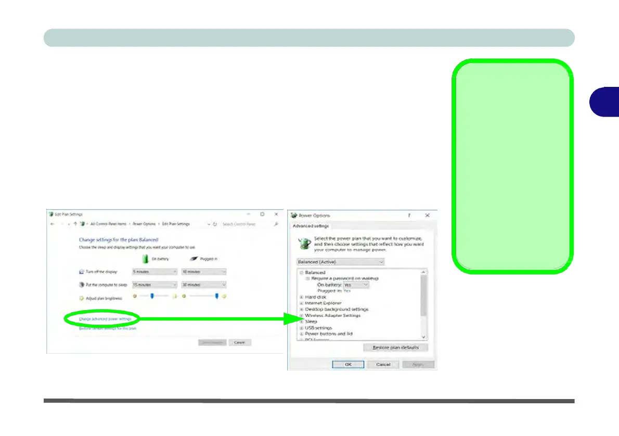Click Cancel button in Power Options dialog

383,365
